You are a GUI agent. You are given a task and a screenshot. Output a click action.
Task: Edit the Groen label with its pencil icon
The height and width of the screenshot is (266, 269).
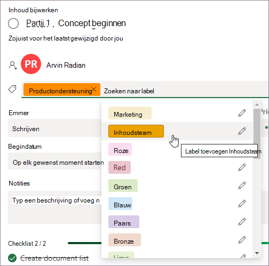[x=242, y=186]
